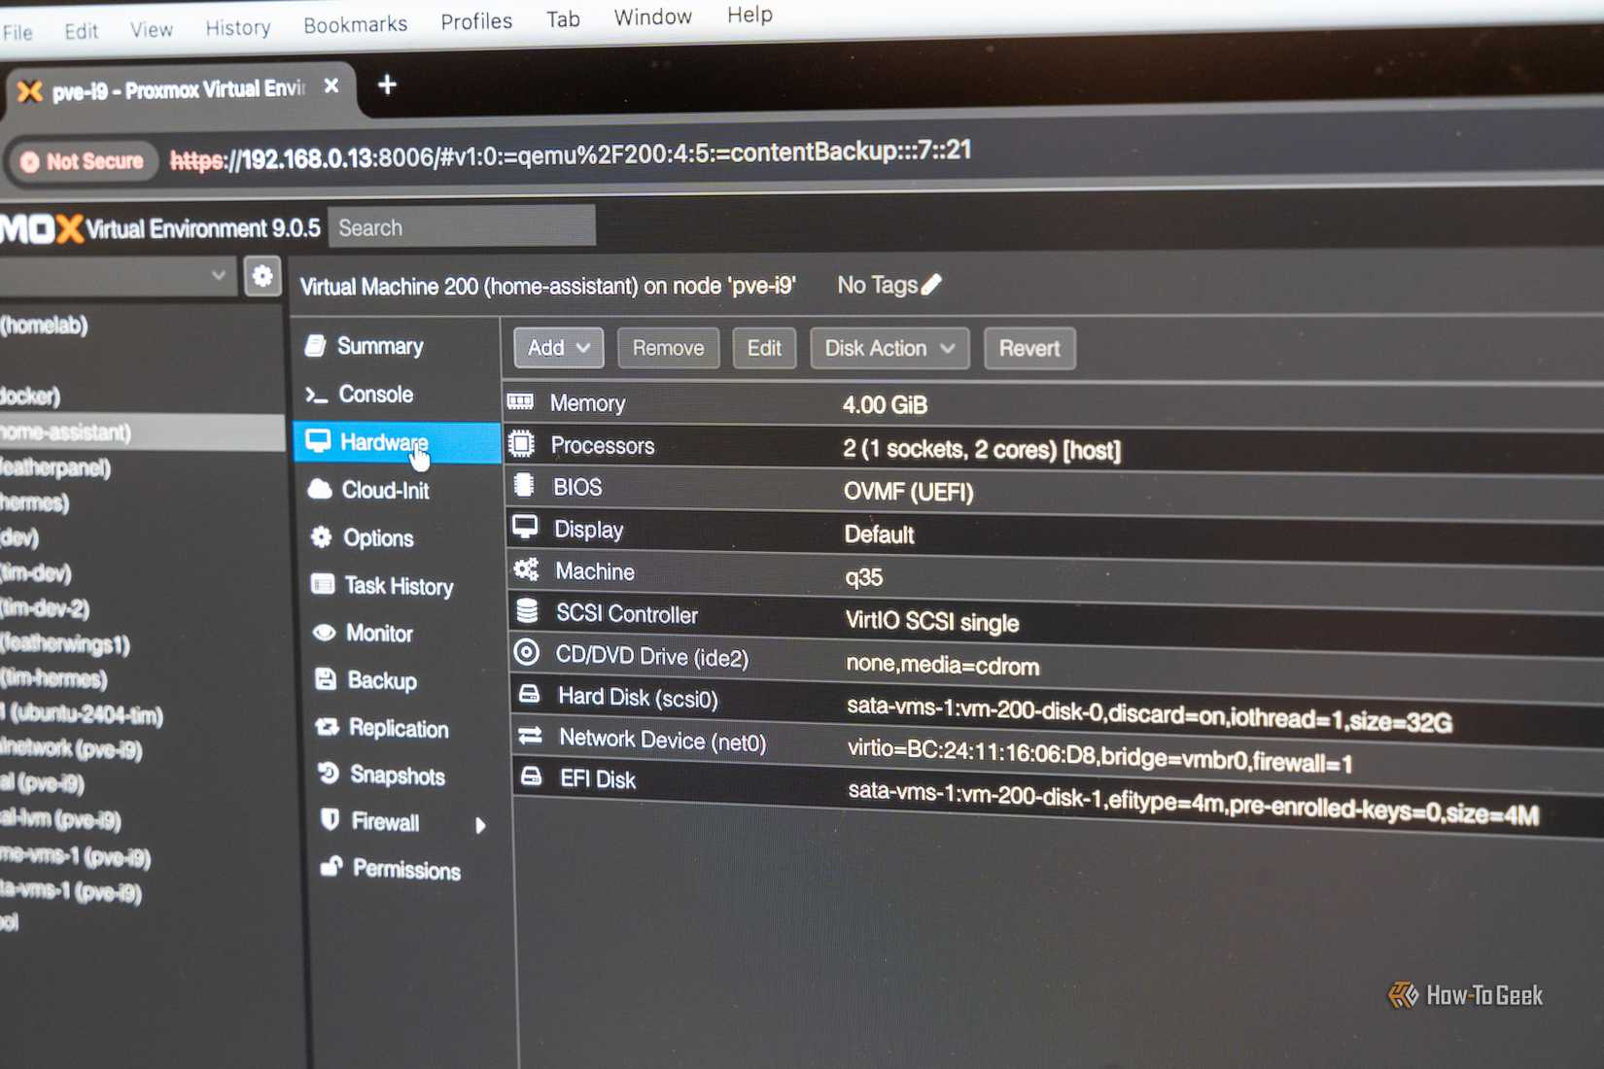Expand the Firewall submenu arrow

480,825
